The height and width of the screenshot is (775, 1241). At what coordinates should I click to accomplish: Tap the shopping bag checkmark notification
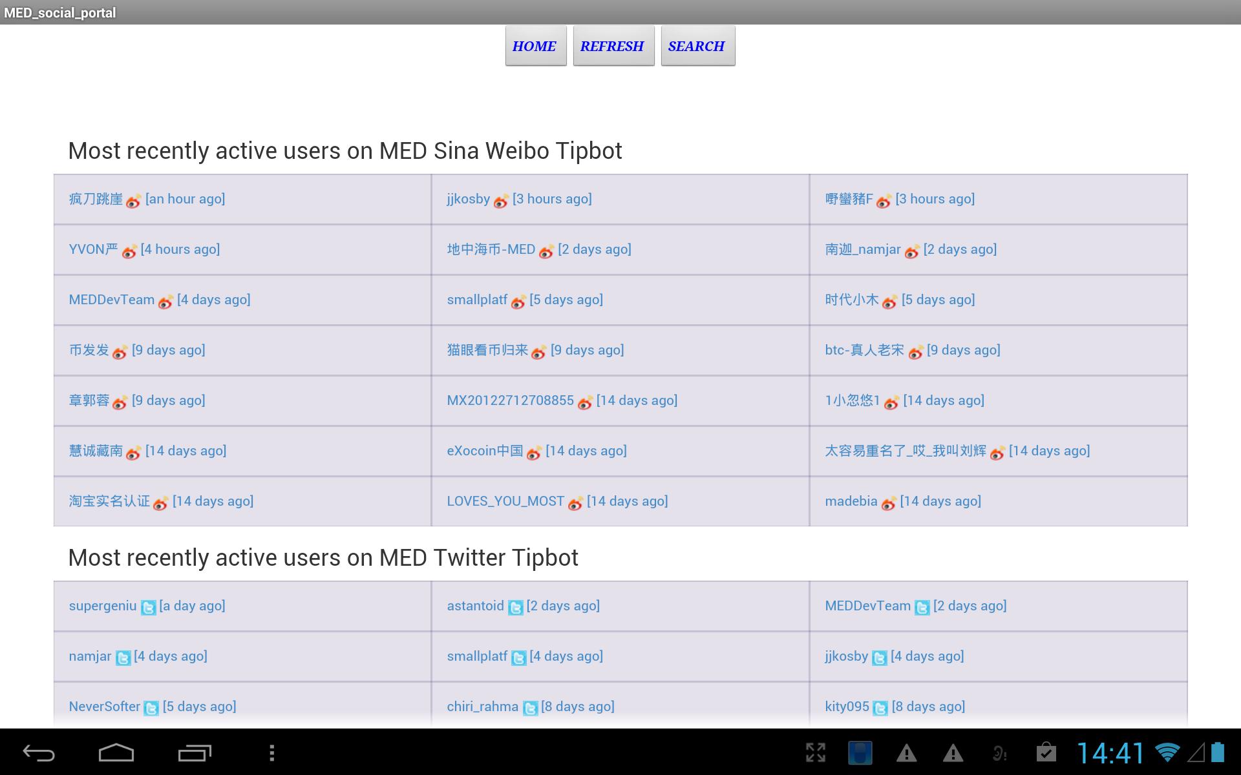coord(1046,752)
